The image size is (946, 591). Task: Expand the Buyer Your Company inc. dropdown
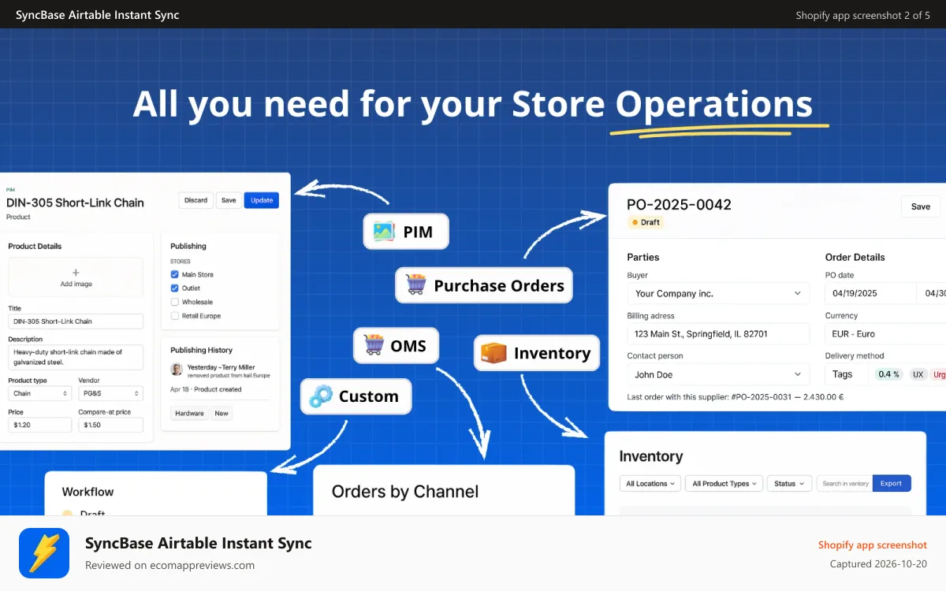click(x=717, y=293)
